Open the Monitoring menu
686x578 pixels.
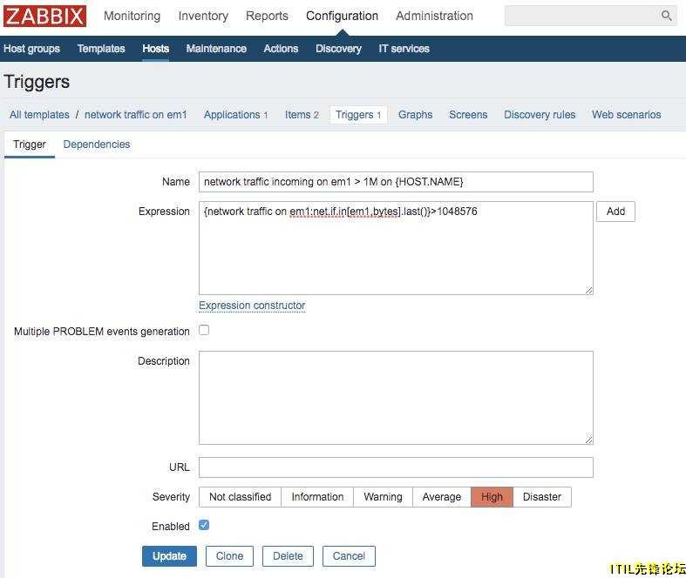(132, 16)
